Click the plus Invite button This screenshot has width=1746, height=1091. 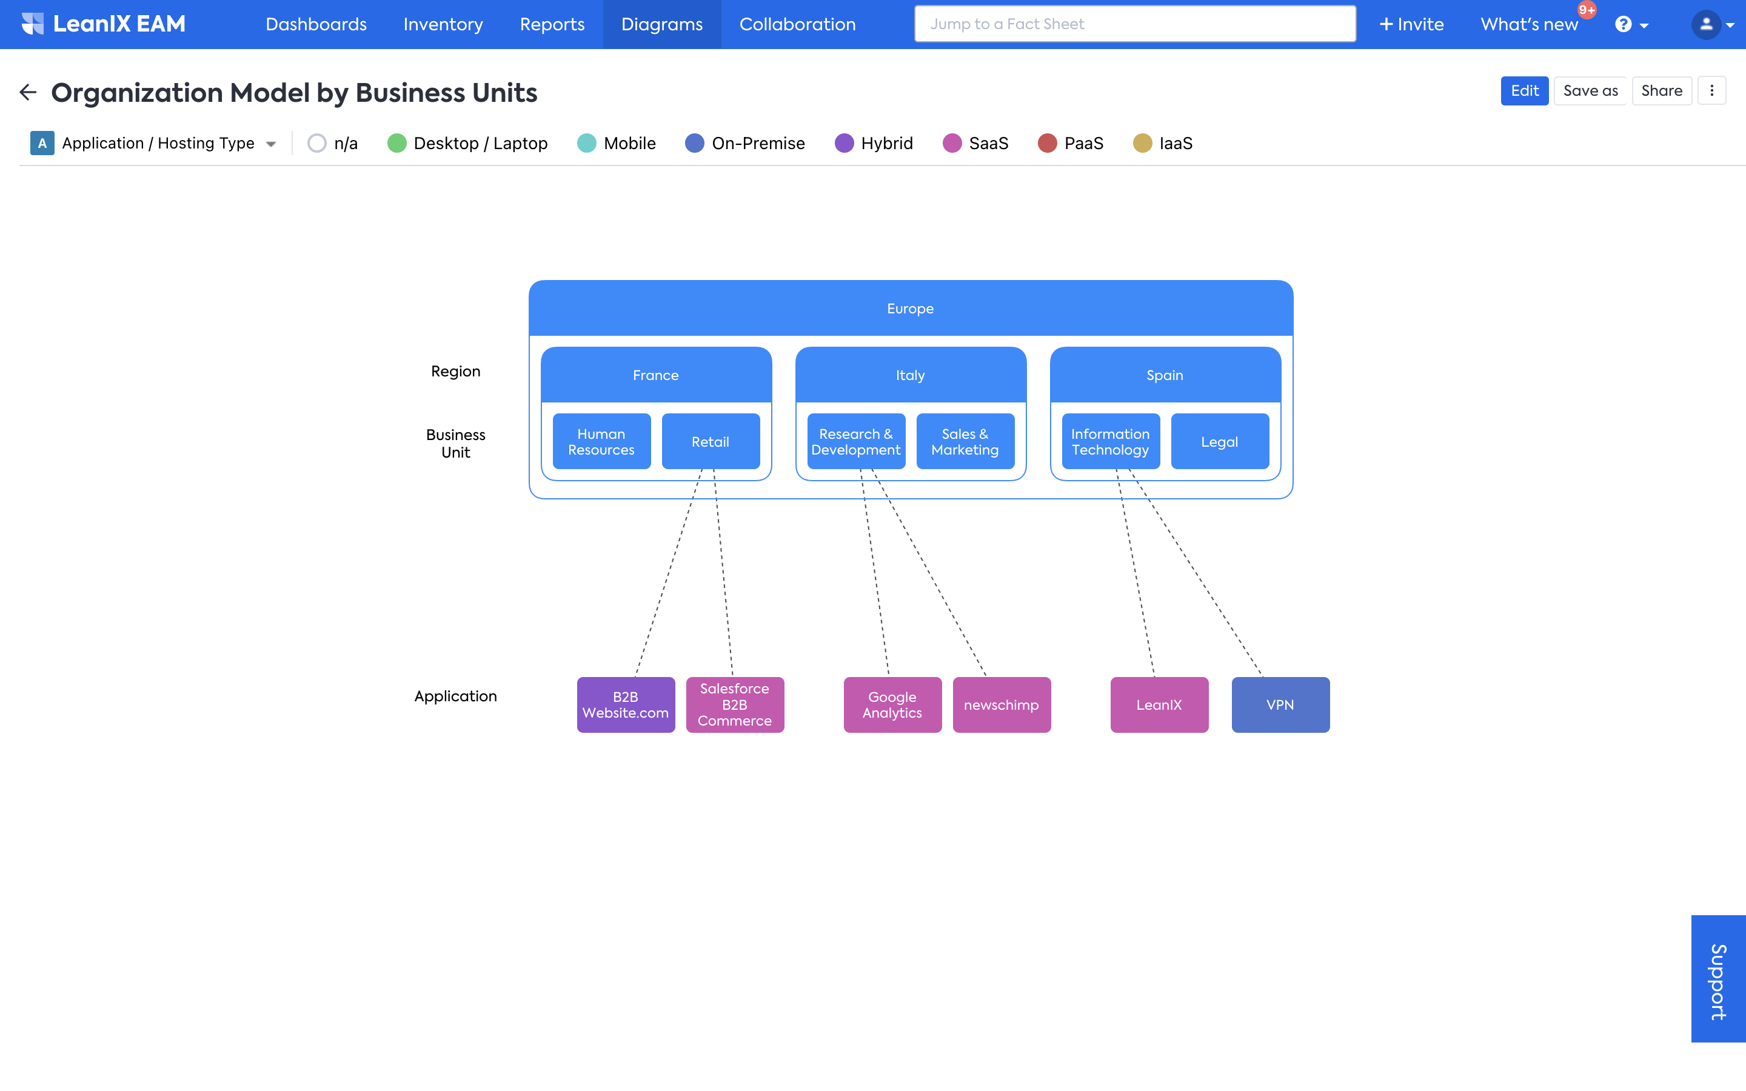point(1411,24)
